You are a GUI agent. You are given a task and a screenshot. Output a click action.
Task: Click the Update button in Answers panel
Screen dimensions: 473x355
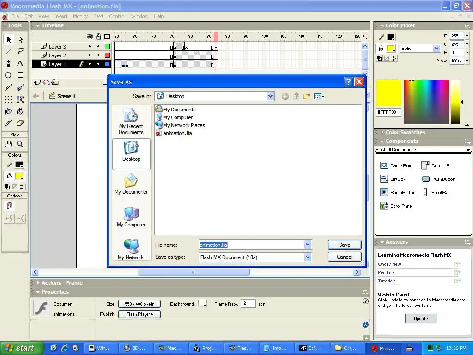coord(421,318)
